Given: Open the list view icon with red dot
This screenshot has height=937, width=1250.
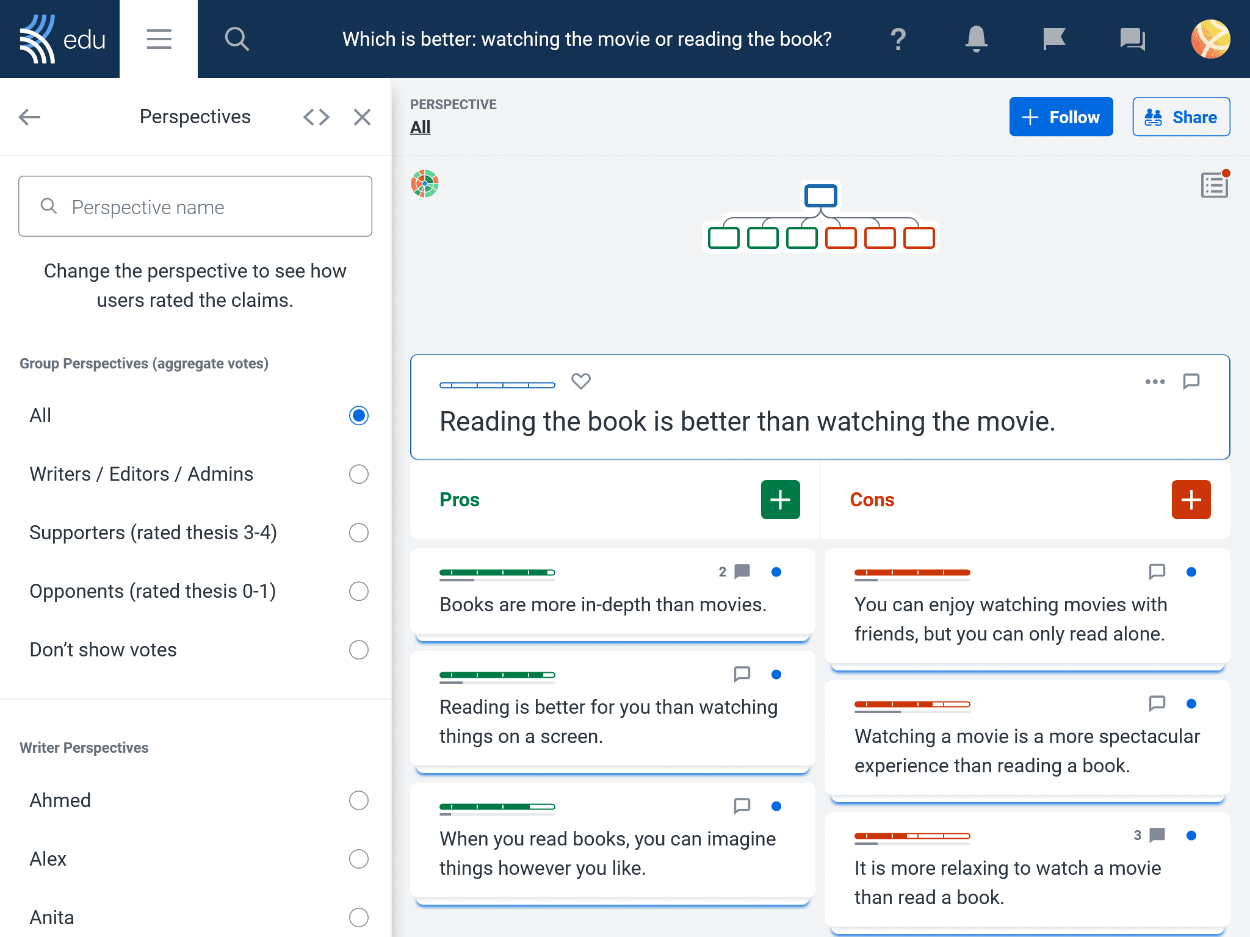Looking at the screenshot, I should [1214, 184].
